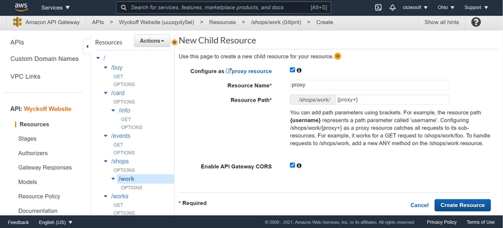Viewport: 503px width, 228px height.
Task: Click the AWS logo in the header
Action: tap(21, 7)
